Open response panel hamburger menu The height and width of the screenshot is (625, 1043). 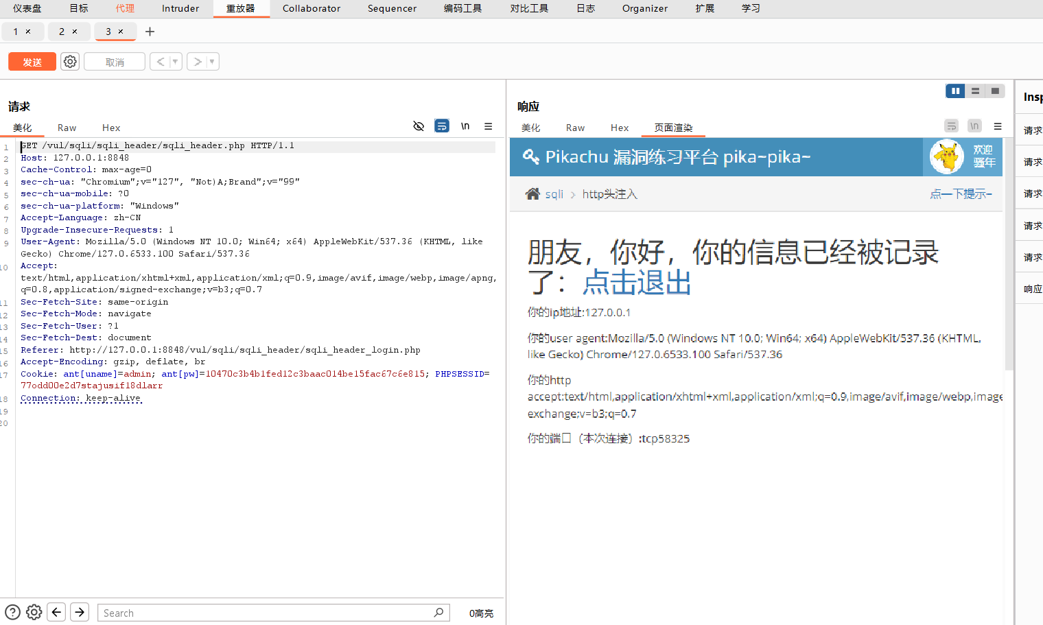(x=998, y=126)
